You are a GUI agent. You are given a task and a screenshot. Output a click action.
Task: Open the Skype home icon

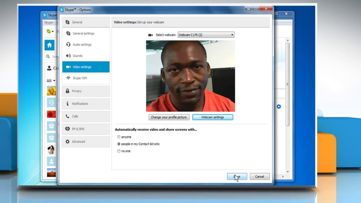click(x=49, y=45)
